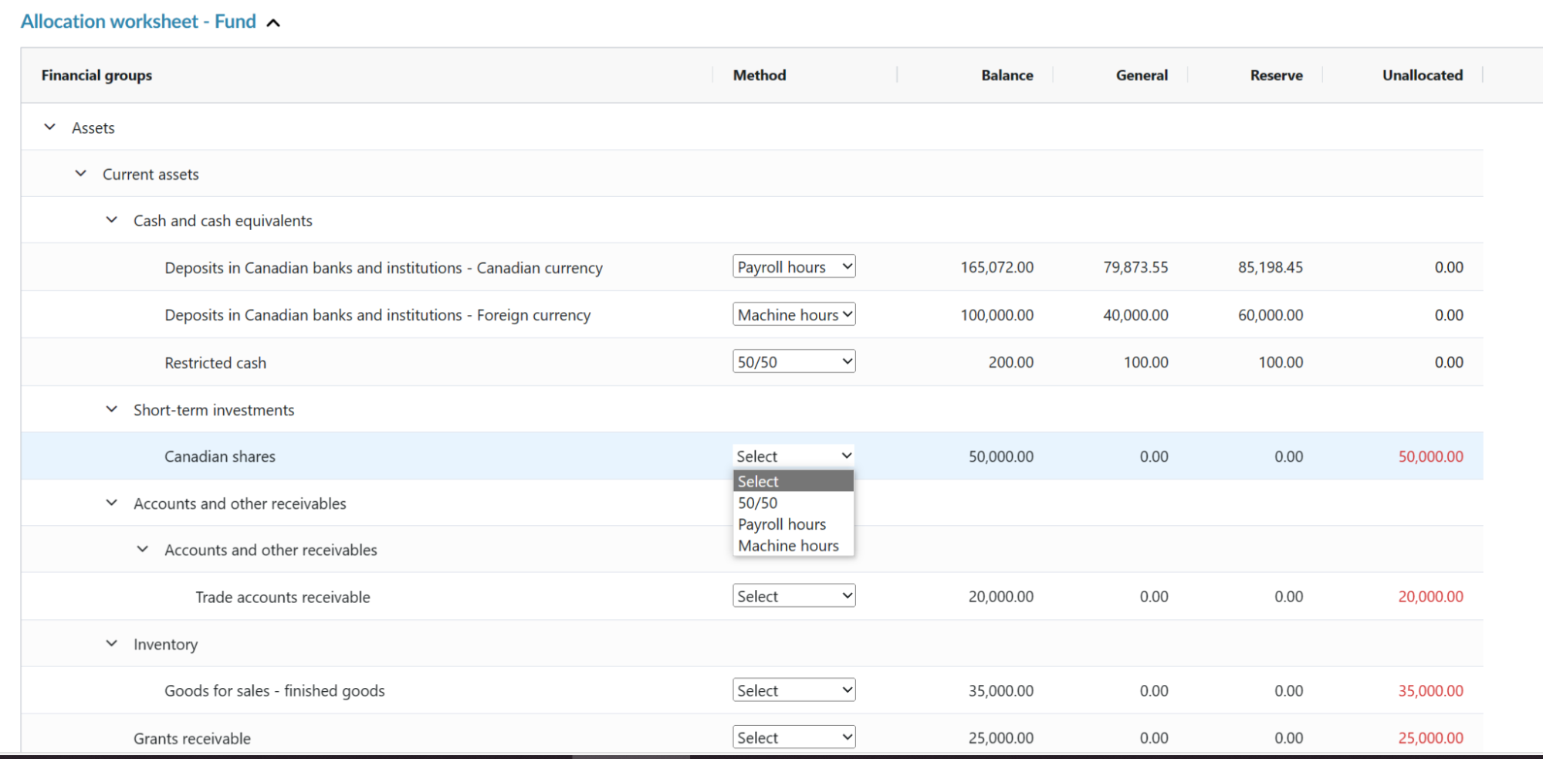Viewport: 1543px width, 759px height.
Task: Change Machine hours method for Foreign currency deposits
Action: pyautogui.click(x=793, y=314)
